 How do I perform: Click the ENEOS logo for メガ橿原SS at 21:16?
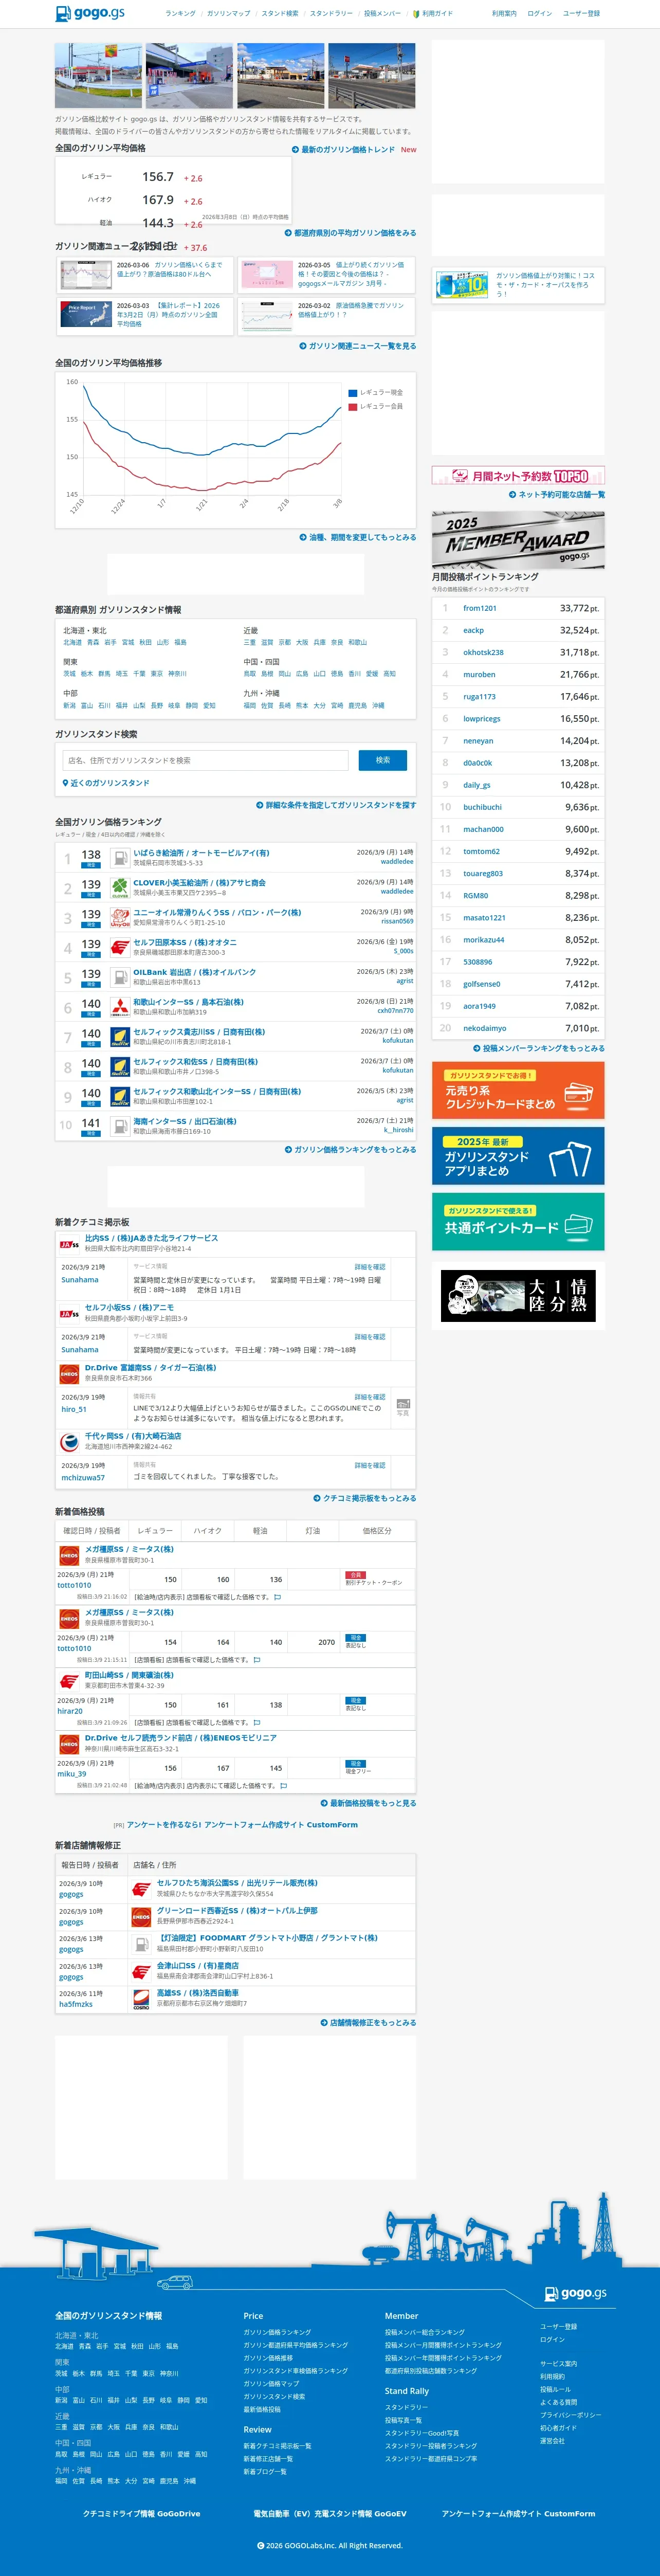click(x=69, y=1555)
